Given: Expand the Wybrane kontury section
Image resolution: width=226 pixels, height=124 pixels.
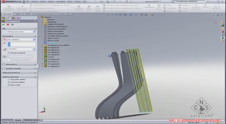Looking at the screenshot, I should [35, 73].
